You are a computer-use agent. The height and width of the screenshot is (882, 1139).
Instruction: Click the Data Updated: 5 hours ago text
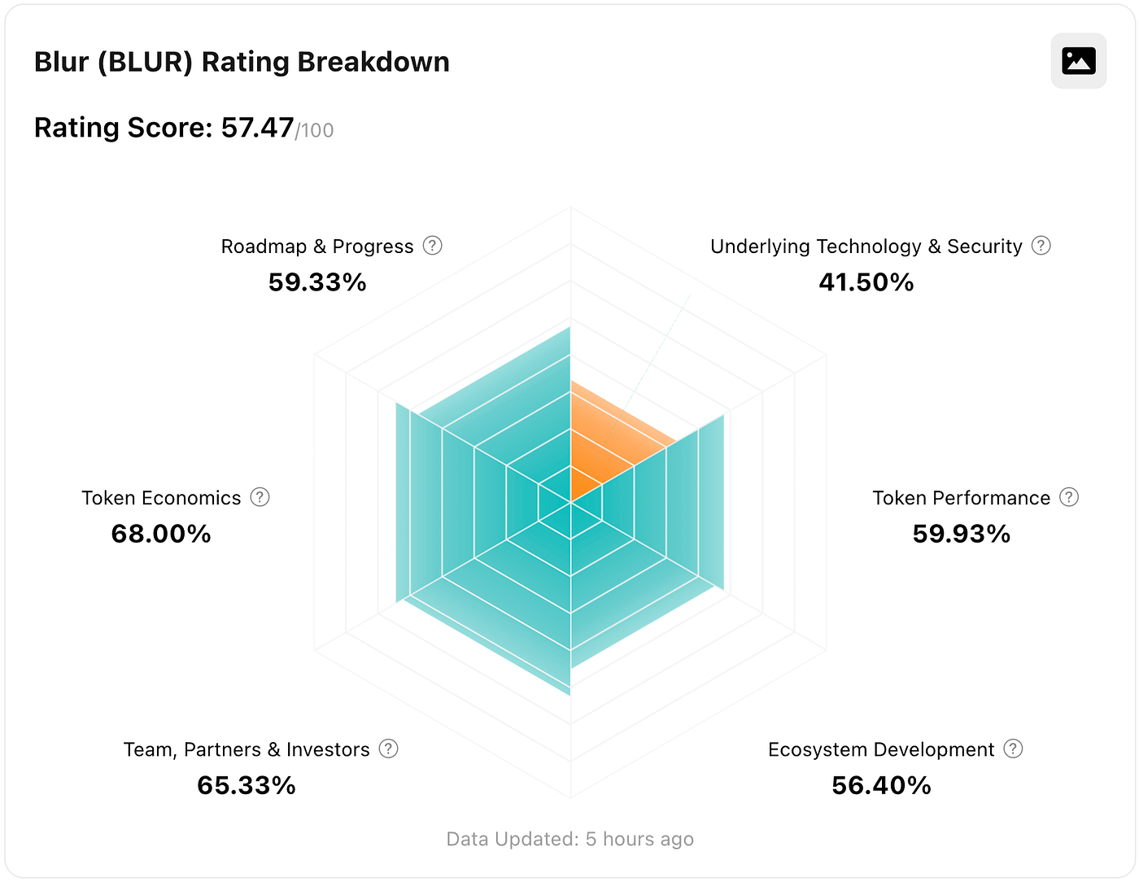[569, 839]
